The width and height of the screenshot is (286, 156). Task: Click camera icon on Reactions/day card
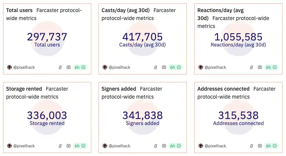(260, 67)
